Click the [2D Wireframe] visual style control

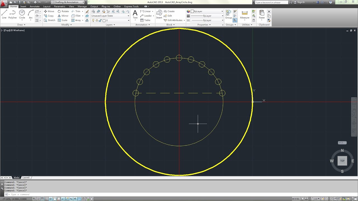coord(17,30)
